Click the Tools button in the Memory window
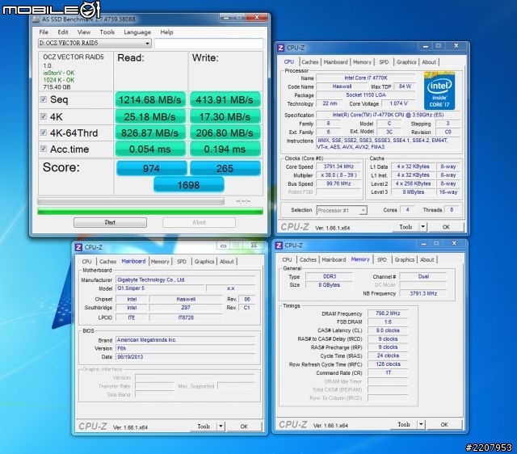 404,424
